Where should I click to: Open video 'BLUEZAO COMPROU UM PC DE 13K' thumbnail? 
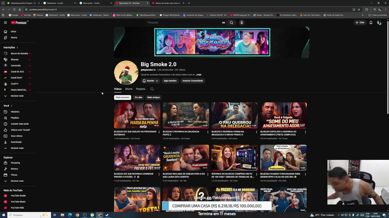pos(235,157)
